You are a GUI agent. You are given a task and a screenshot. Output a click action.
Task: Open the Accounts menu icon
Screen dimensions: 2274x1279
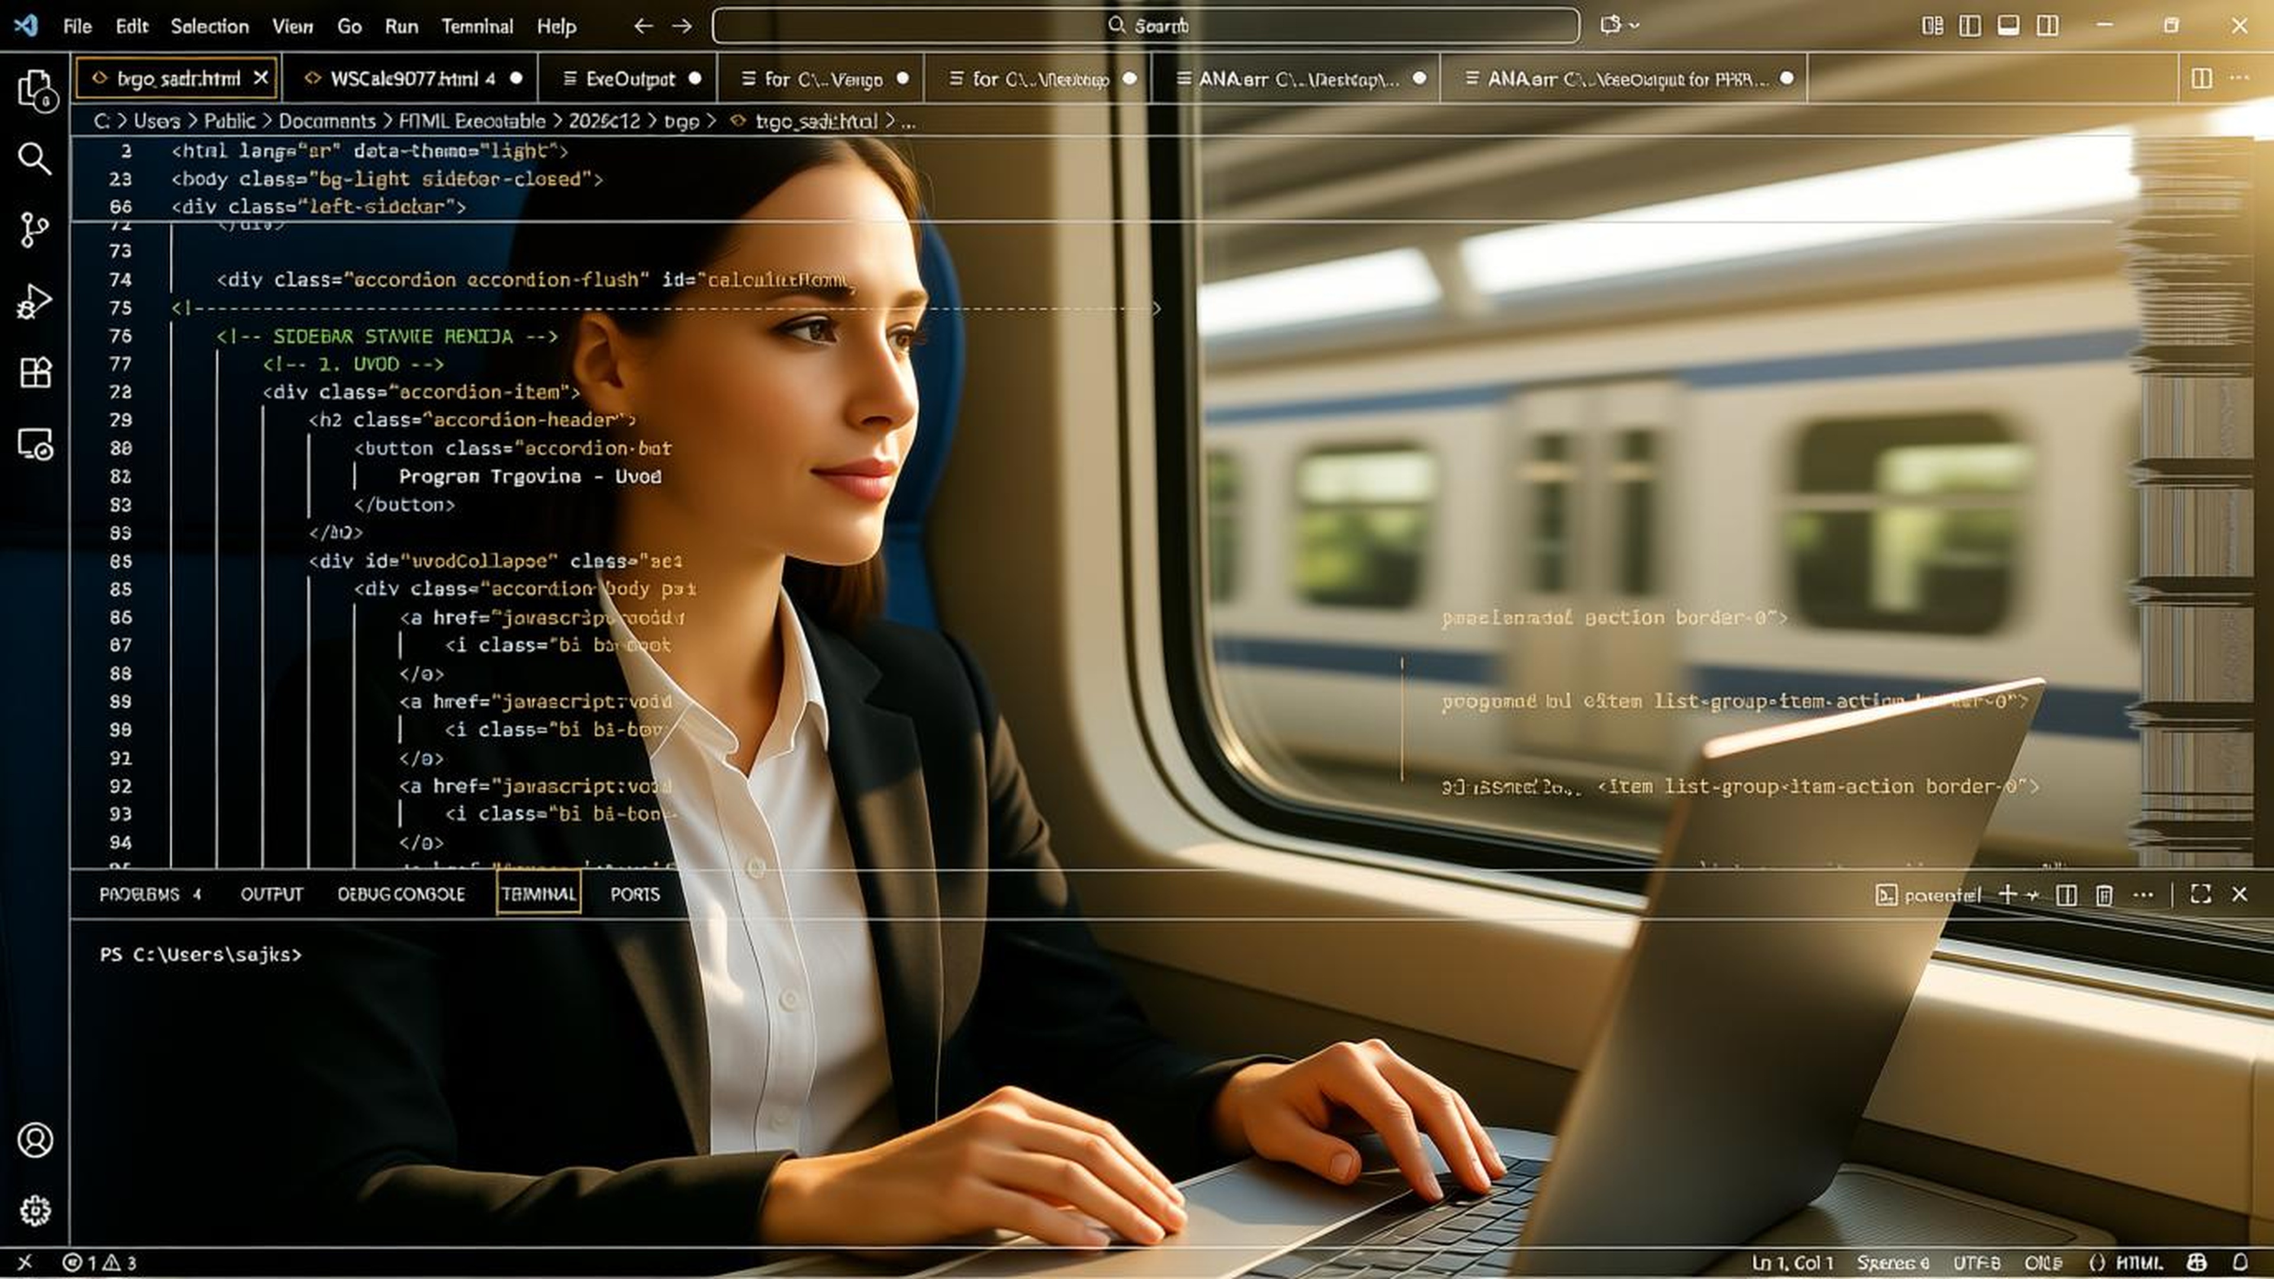coord(34,1139)
